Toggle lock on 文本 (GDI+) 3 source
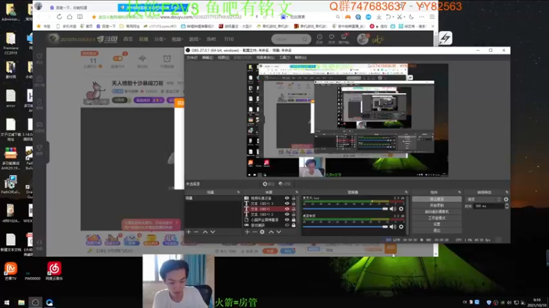 (294, 203)
